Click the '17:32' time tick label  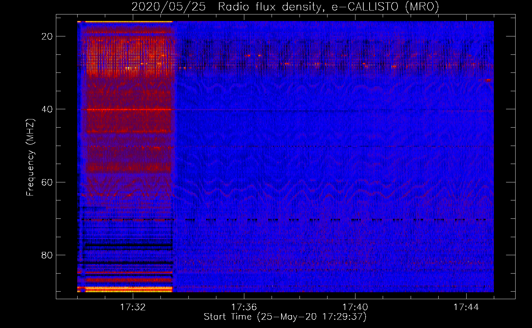coord(133,307)
